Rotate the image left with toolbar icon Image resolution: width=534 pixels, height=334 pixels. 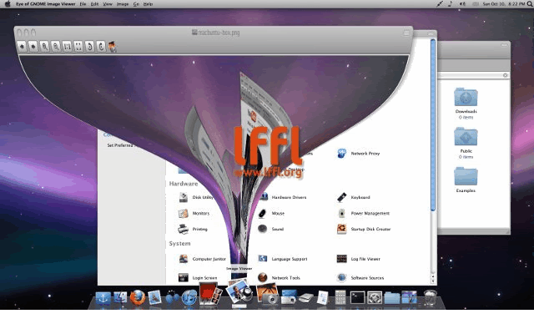pos(89,46)
